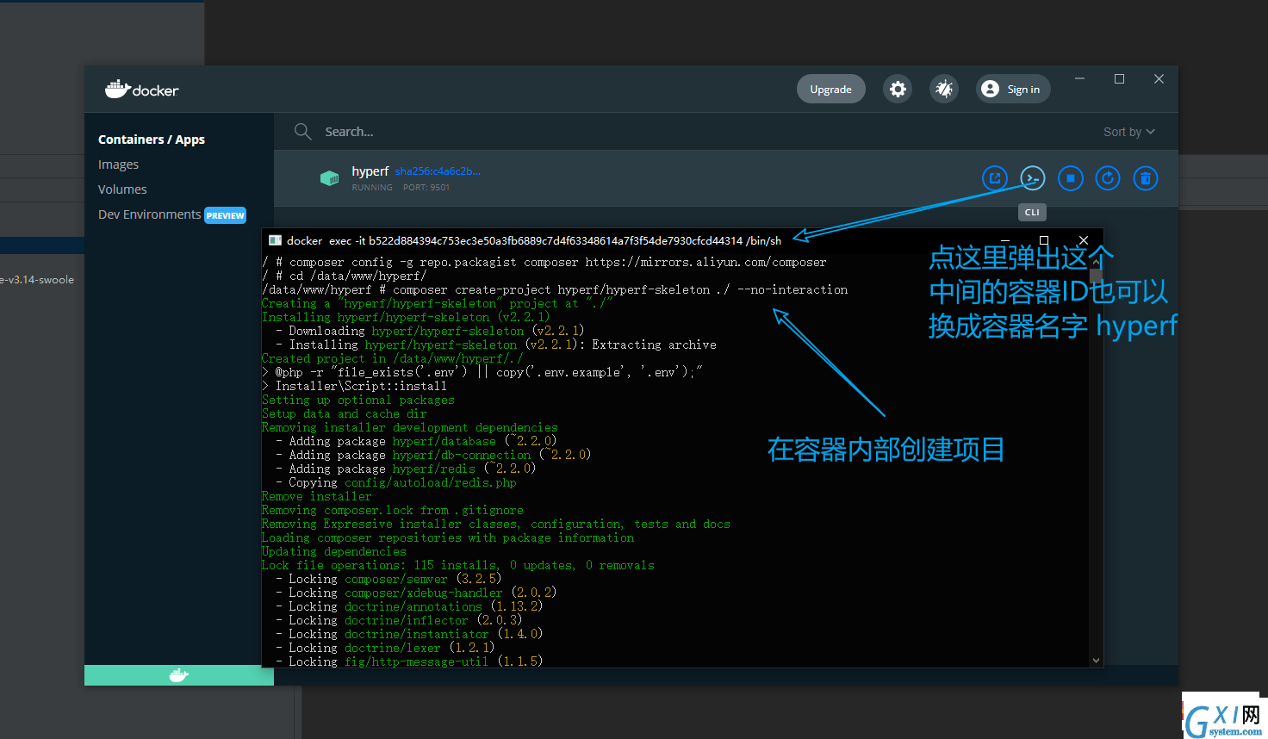Click 'Locking doctrine/lexer' terminal line
The image size is (1268, 739).
coord(385,648)
